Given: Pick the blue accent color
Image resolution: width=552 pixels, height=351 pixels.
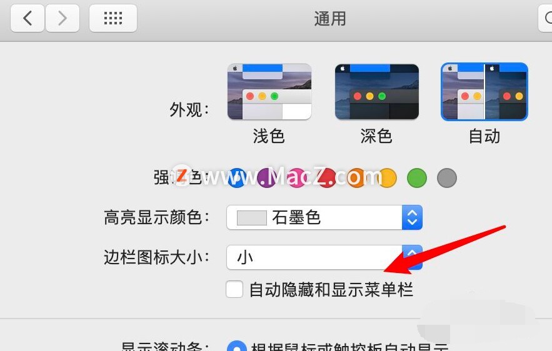Looking at the screenshot, I should click(237, 177).
